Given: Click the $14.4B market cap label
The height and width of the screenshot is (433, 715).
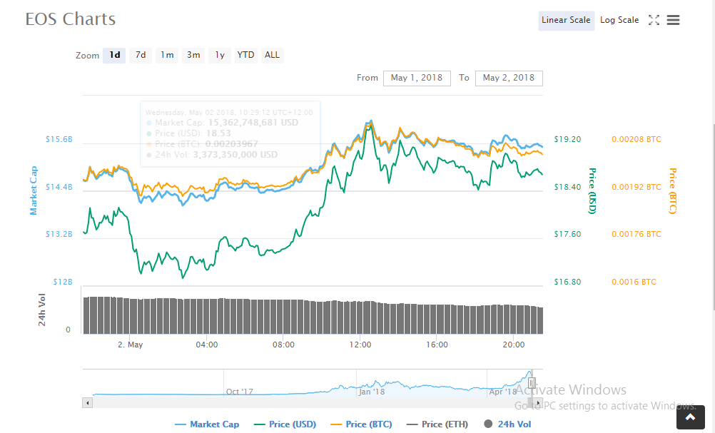Looking at the screenshot, I should point(59,188).
